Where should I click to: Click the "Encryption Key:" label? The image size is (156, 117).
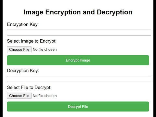point(23,24)
